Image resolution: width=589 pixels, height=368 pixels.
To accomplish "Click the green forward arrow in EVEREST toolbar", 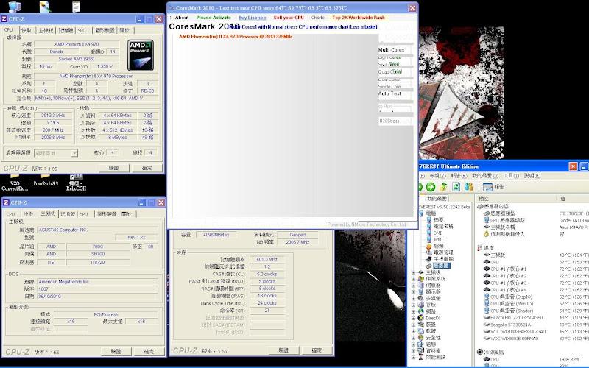I will tap(431, 187).
